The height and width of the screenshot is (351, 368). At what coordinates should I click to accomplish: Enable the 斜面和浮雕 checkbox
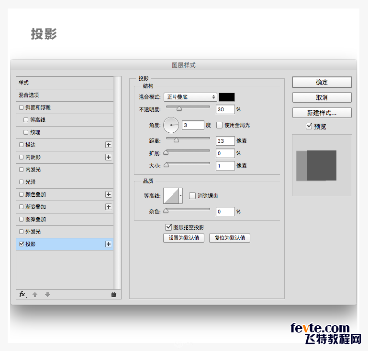(x=22, y=107)
